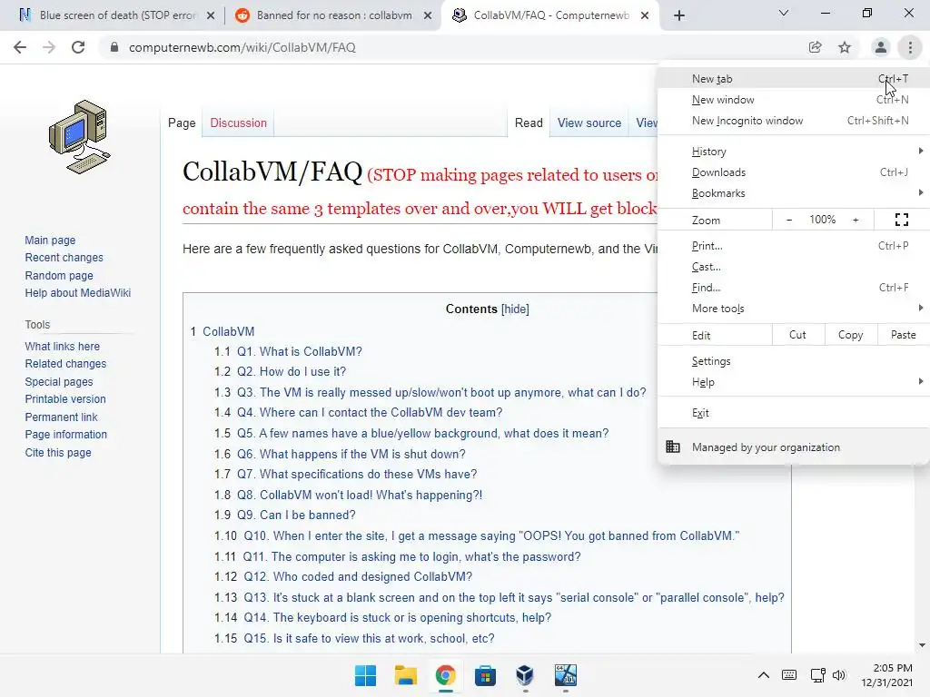Image resolution: width=930 pixels, height=697 pixels.
Task: Open Special pages sidebar link
Action: [x=59, y=382]
